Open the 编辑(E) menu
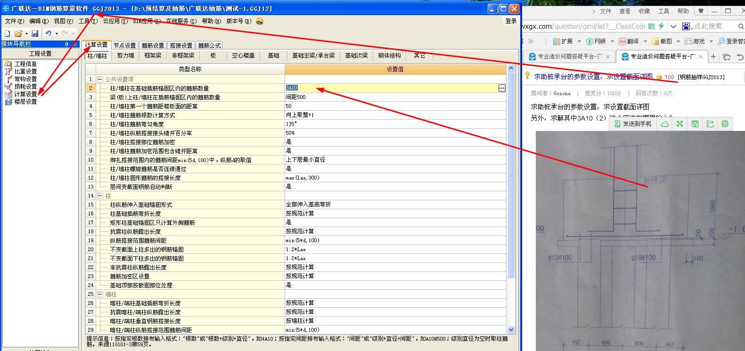The height and width of the screenshot is (351, 745). [x=39, y=21]
